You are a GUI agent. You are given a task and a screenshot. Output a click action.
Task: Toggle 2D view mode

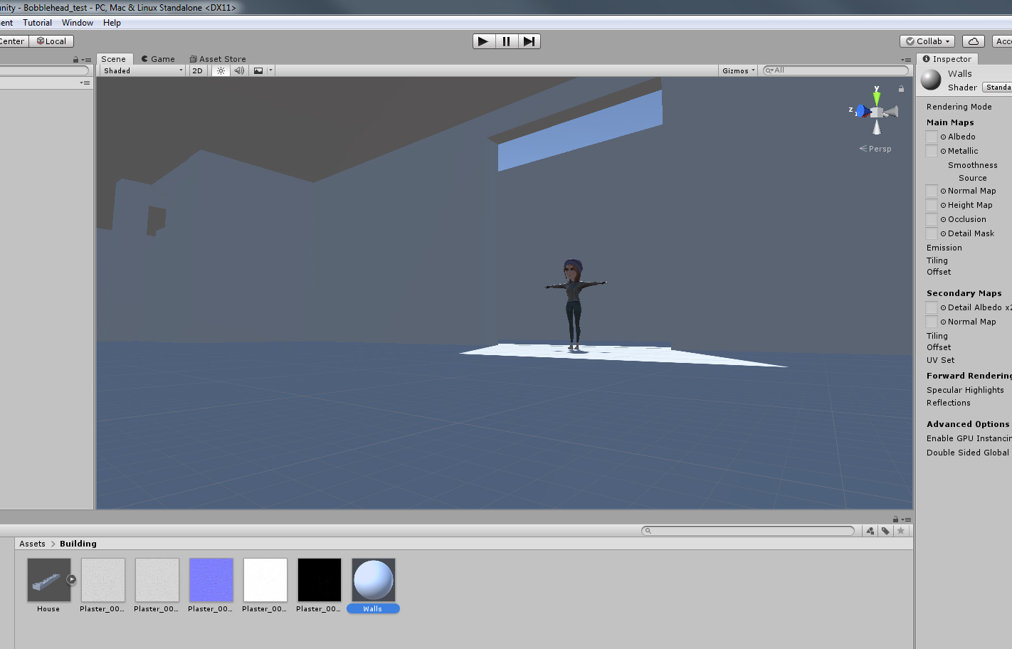(x=197, y=70)
